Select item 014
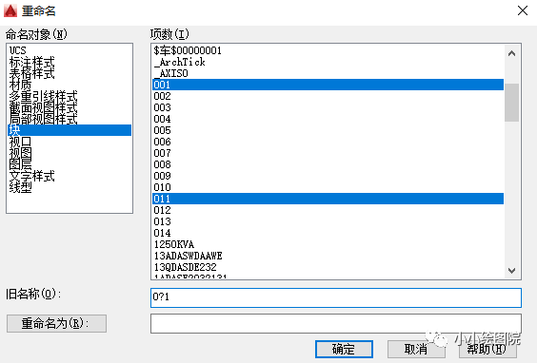Viewport: 537px width, 363px height. 328,233
